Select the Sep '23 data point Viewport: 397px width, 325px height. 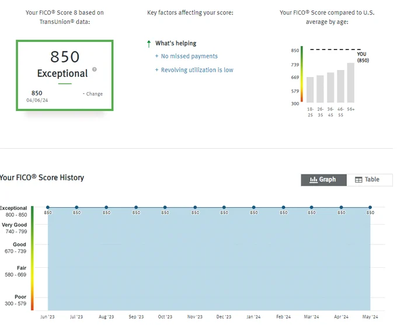pos(136,207)
